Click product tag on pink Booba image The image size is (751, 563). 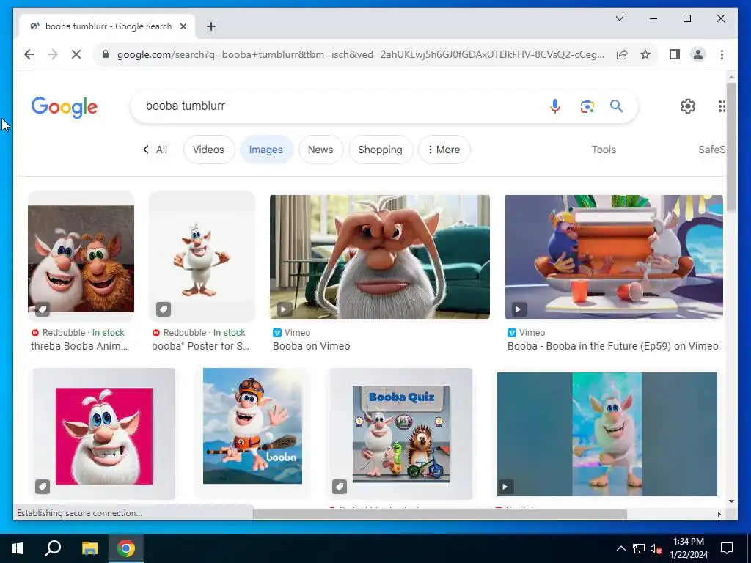tap(42, 487)
